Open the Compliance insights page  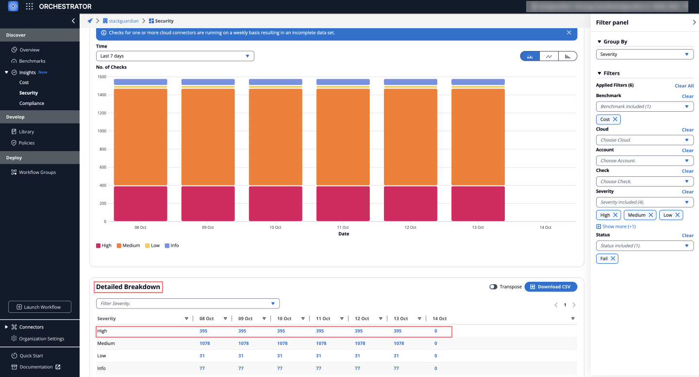click(x=32, y=103)
